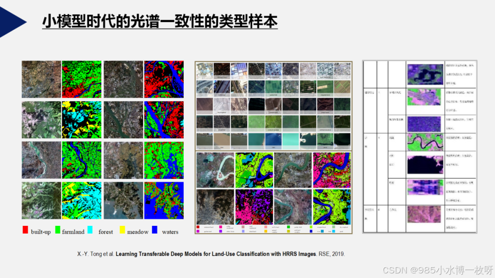This screenshot has height=278, width=495.
Task: Open the green satellite image with pinkish-white patches
Action: 41,120
